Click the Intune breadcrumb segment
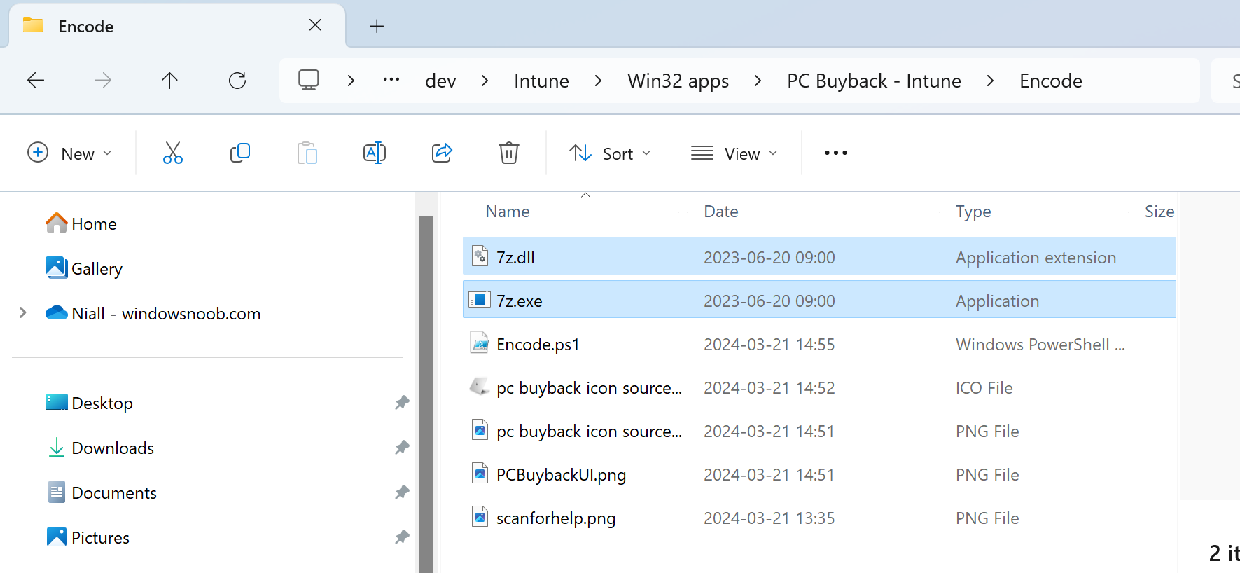This screenshot has width=1240, height=573. point(541,81)
